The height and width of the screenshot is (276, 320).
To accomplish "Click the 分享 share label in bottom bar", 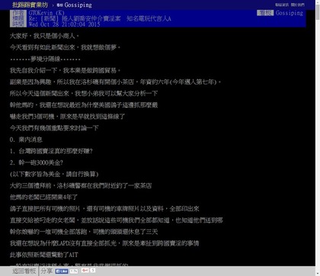I will pos(46,271).
